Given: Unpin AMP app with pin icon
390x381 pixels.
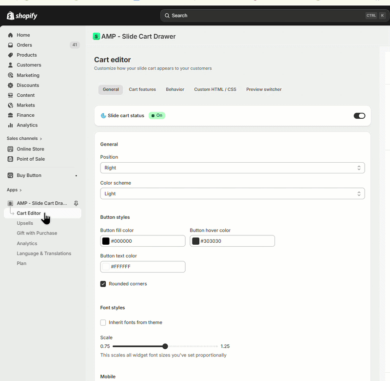Looking at the screenshot, I should [76, 203].
